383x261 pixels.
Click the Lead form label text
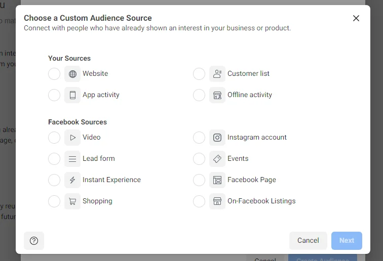click(99, 158)
